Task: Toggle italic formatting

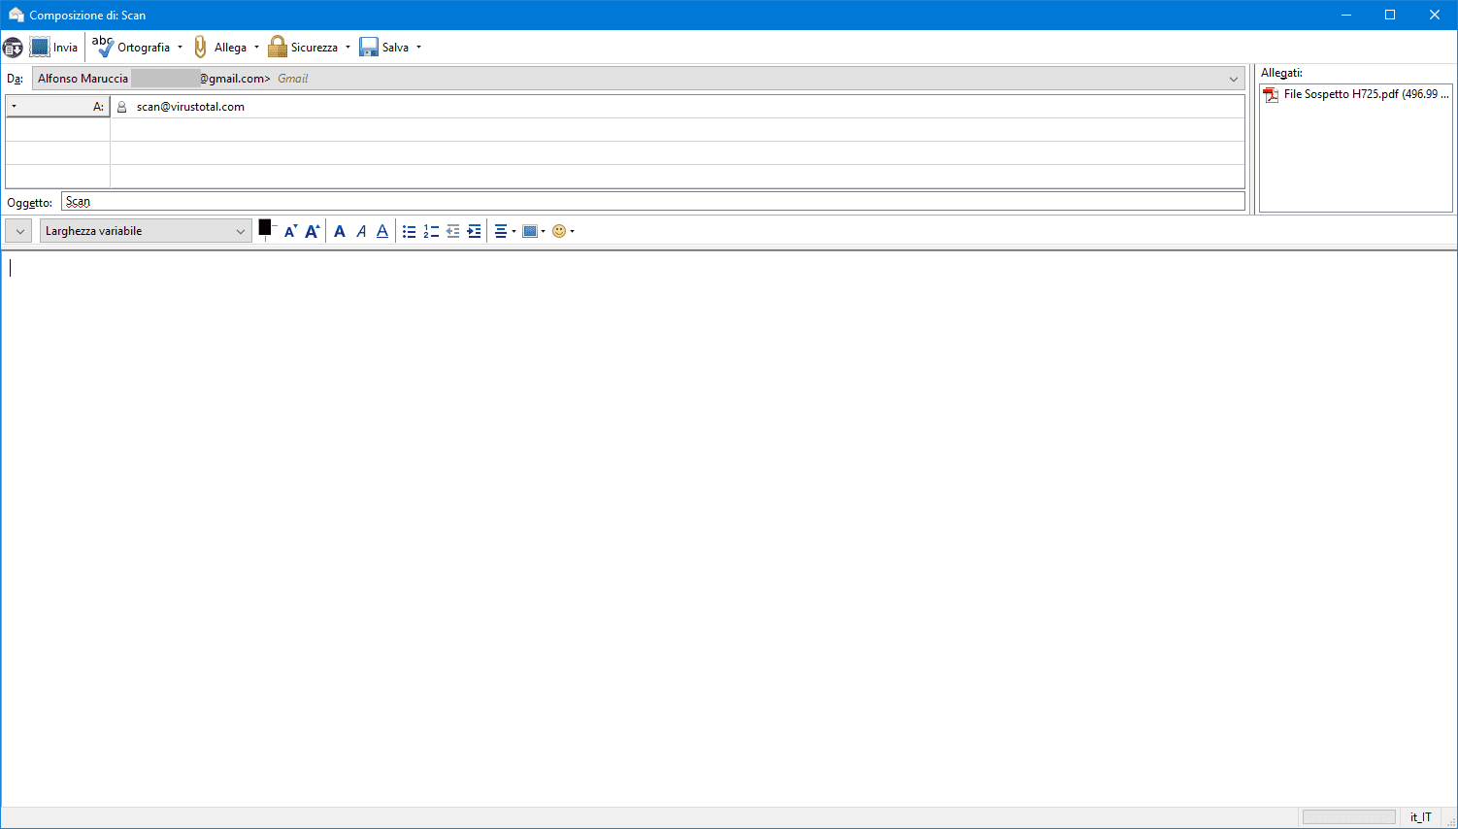Action: coord(361,231)
